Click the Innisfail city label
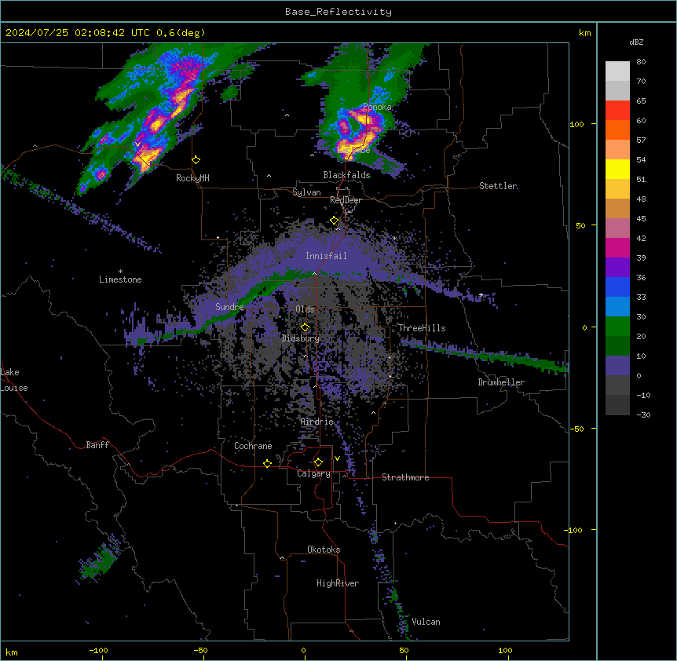The image size is (677, 661). point(326,256)
